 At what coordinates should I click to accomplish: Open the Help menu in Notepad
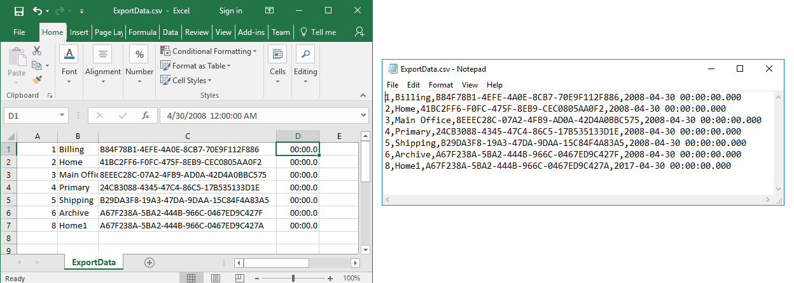tap(494, 84)
